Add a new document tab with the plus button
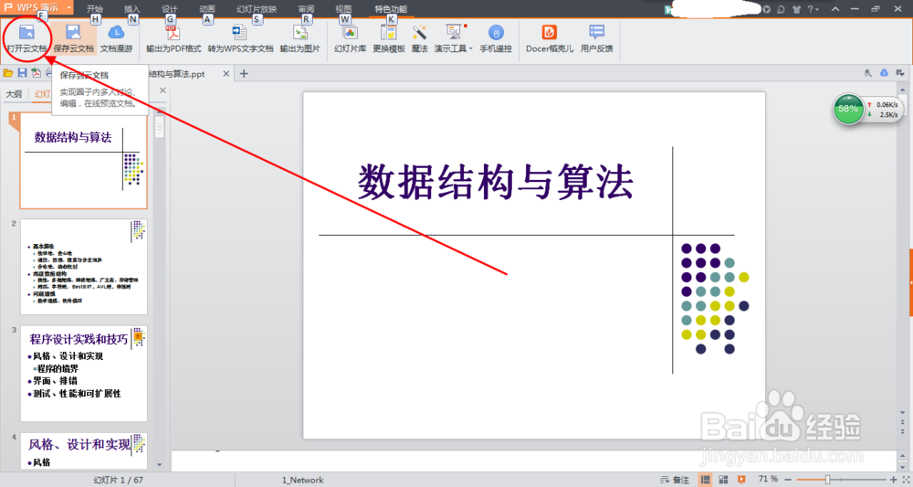Image resolution: width=913 pixels, height=487 pixels. tap(244, 73)
